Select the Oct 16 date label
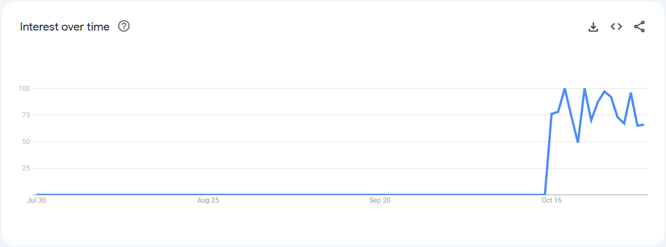 [551, 200]
